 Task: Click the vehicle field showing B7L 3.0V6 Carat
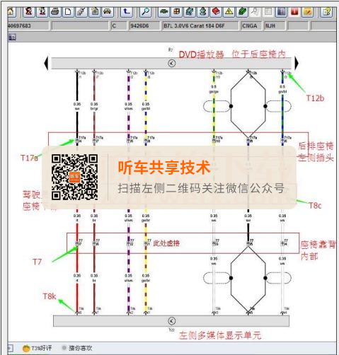click(x=200, y=26)
